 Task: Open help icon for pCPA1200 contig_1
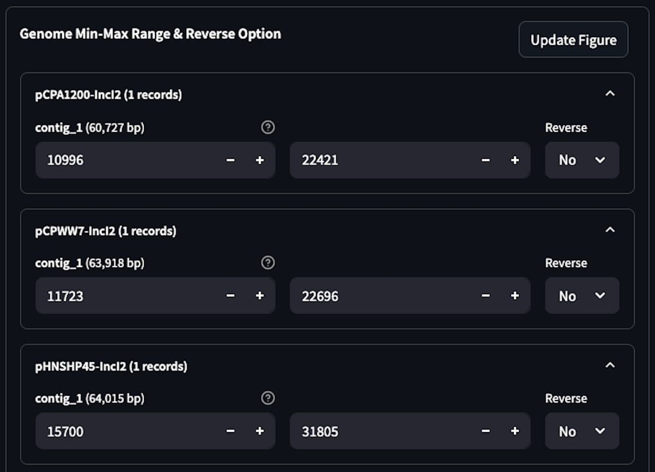[x=267, y=128]
